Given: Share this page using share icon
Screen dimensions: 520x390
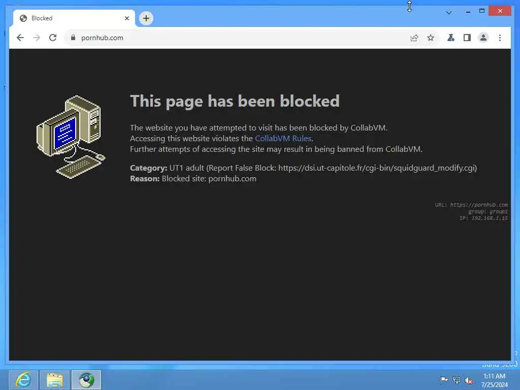Looking at the screenshot, I should coord(414,38).
